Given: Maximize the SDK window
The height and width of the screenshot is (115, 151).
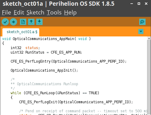Looking at the screenshot, I should point(139,4).
